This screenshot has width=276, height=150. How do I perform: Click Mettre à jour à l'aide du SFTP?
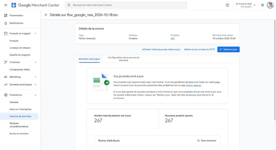[x=199, y=49]
